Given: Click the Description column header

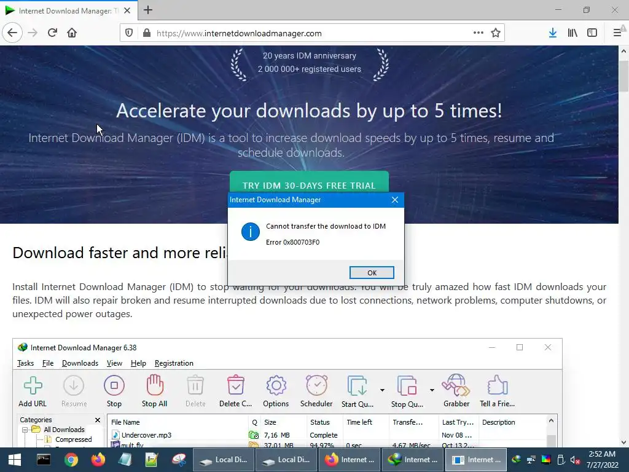Looking at the screenshot, I should pos(512,422).
